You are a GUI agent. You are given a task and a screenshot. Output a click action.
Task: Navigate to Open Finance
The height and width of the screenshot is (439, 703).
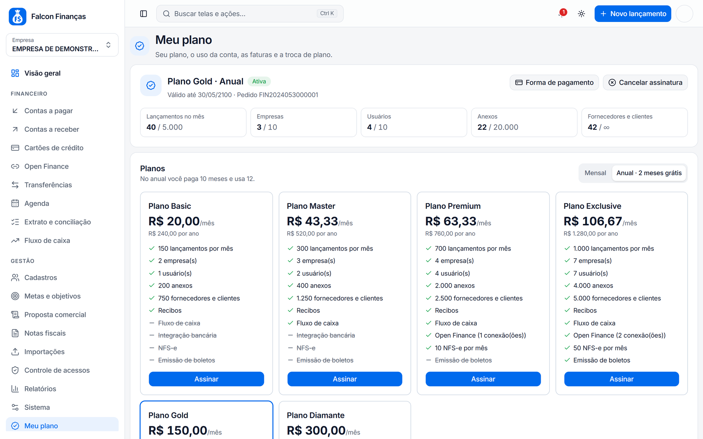[x=62, y=166]
